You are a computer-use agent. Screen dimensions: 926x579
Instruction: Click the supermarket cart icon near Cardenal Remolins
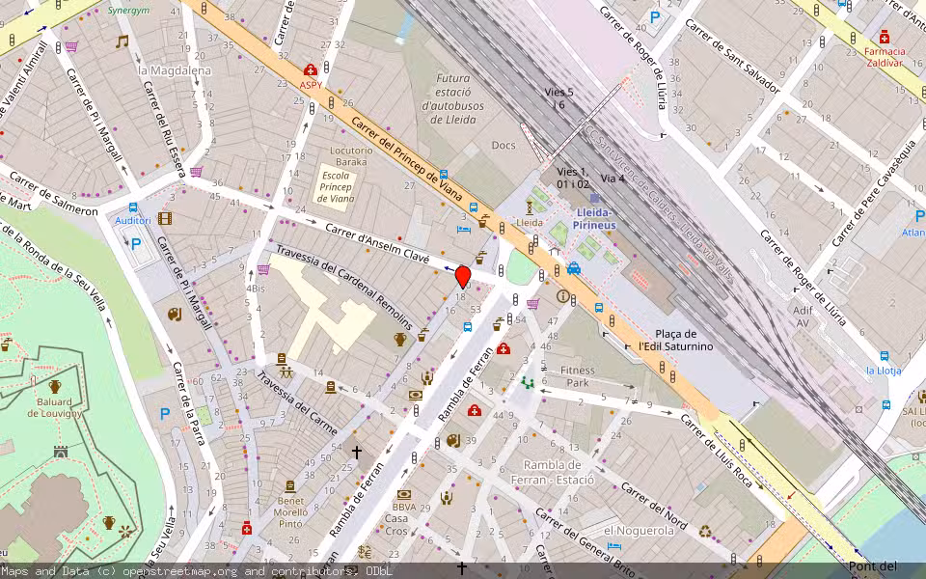tap(262, 268)
